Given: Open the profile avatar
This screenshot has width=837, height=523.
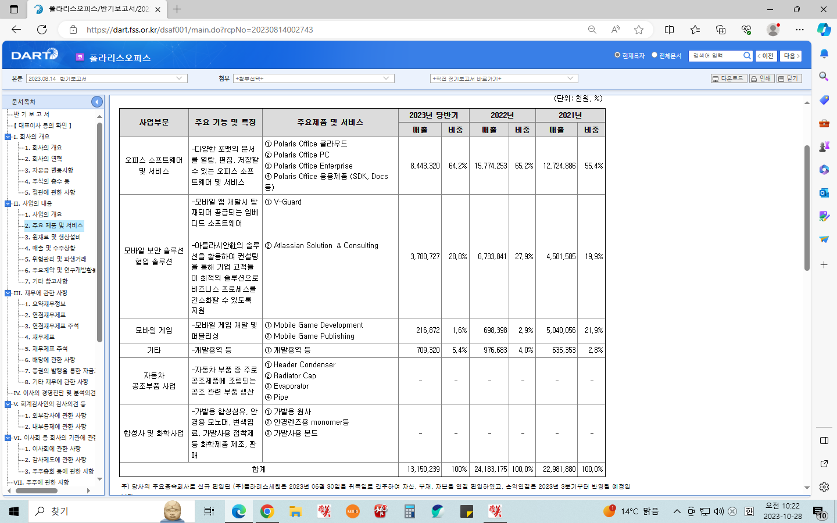Looking at the screenshot, I should click(x=773, y=30).
